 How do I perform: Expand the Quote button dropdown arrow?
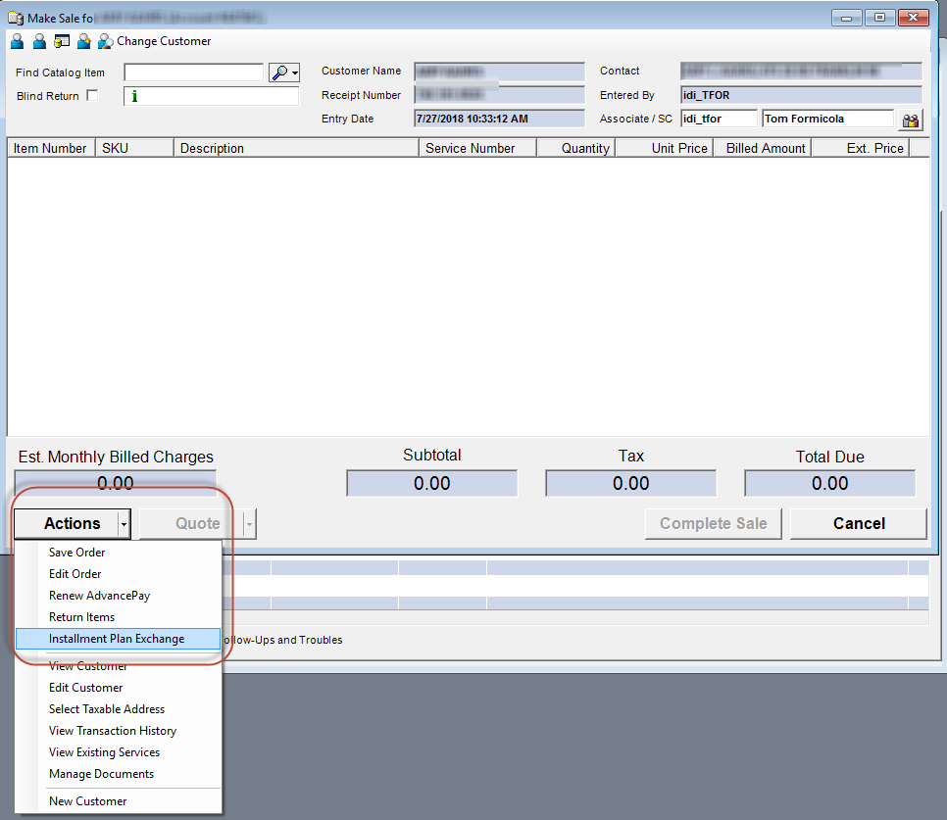[249, 524]
